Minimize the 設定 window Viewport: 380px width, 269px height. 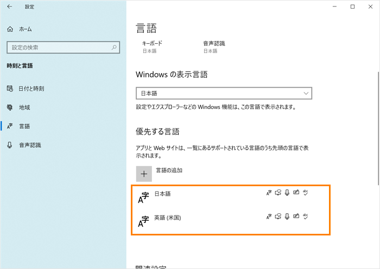click(x=335, y=6)
